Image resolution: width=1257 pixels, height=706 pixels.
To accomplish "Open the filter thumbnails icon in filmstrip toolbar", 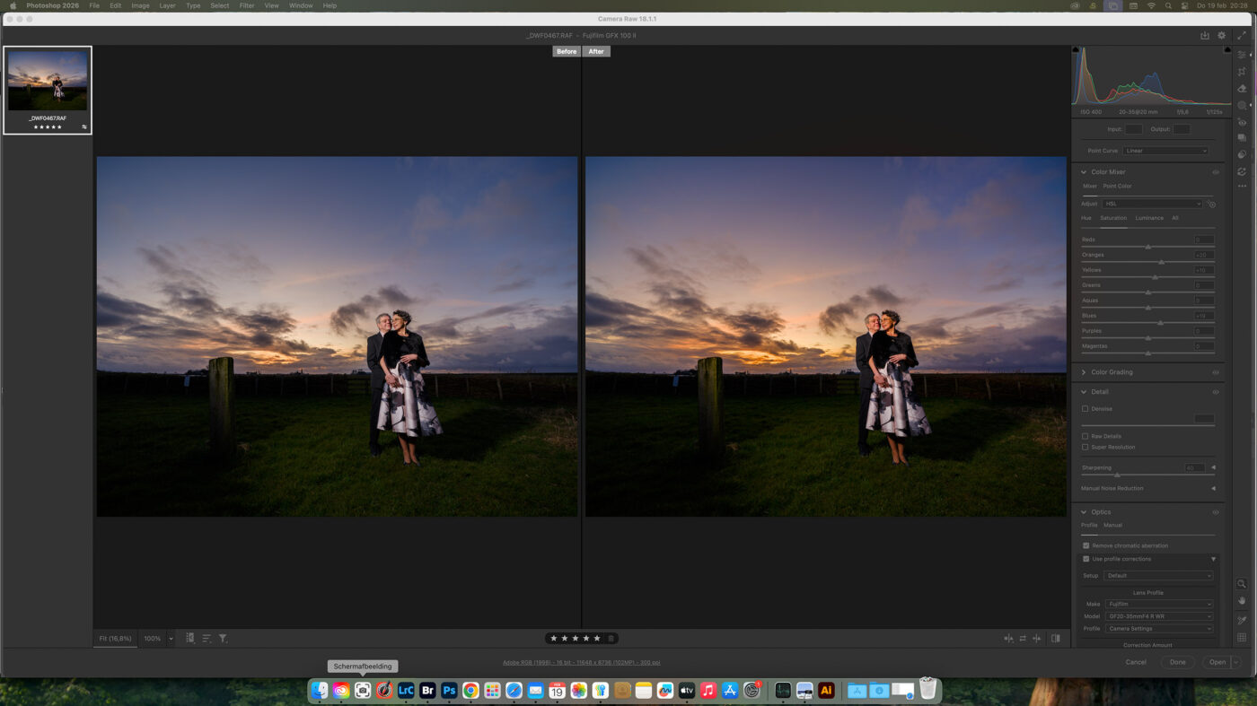I will (x=222, y=638).
